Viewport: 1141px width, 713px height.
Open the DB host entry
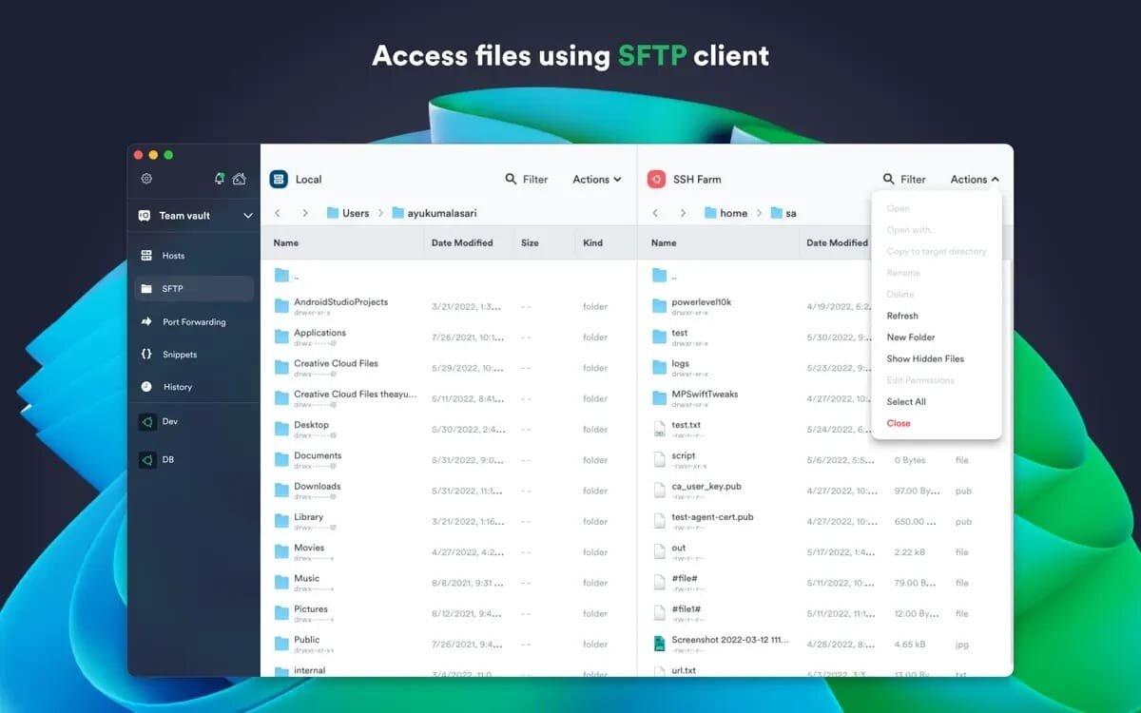click(167, 460)
